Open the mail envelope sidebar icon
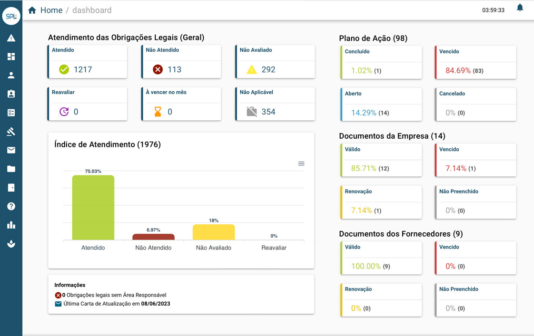 11,150
